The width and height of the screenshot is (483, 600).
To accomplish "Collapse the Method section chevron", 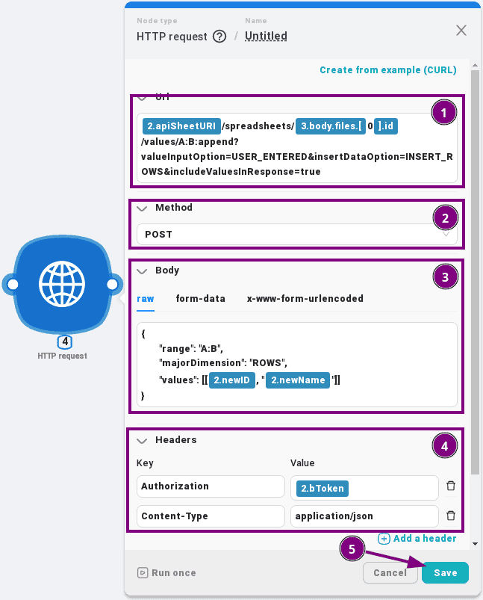I will tap(142, 208).
